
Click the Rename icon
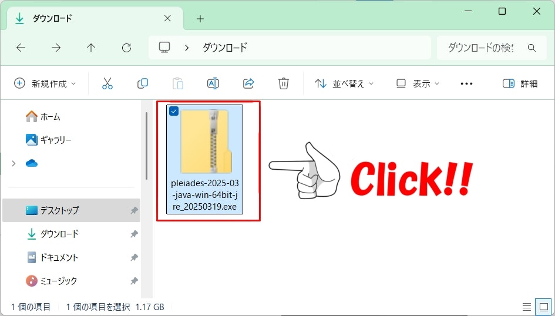(x=213, y=83)
